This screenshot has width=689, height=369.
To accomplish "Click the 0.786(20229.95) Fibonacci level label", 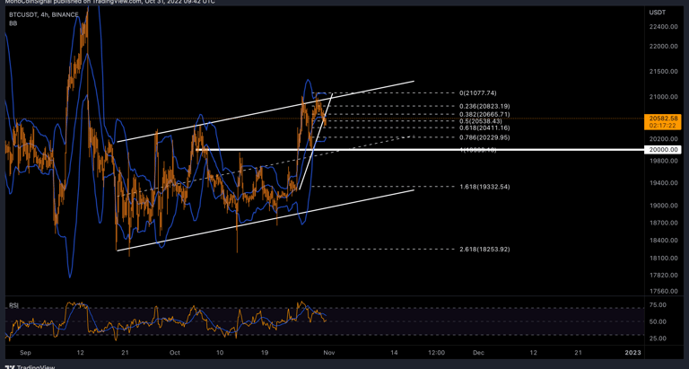I will tap(484, 137).
